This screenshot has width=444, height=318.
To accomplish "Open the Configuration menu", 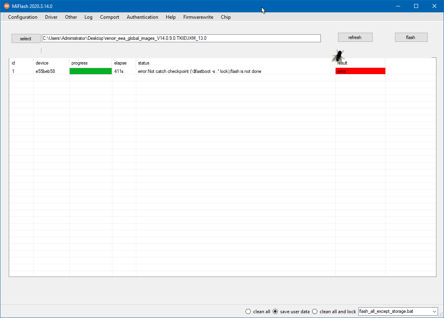I will coord(23,17).
